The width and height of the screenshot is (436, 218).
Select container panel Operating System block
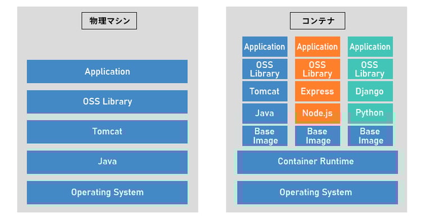point(317,192)
